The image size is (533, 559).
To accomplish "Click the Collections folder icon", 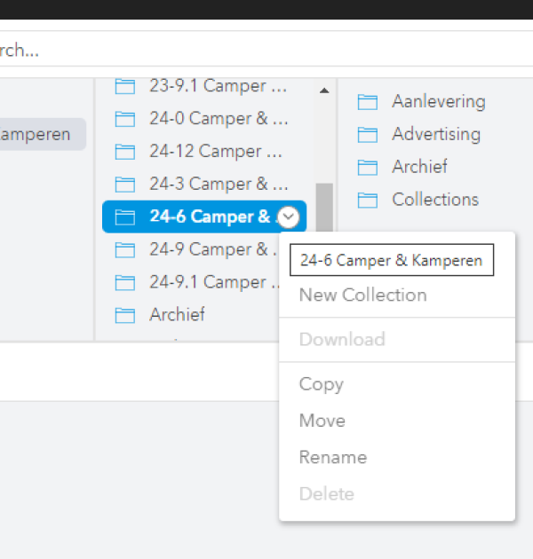I will pyautogui.click(x=368, y=200).
